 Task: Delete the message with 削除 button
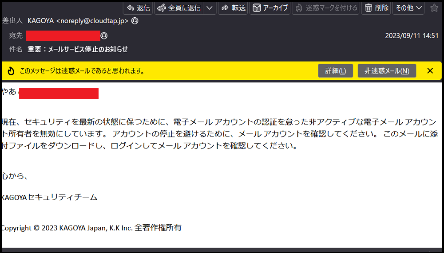[x=376, y=8]
